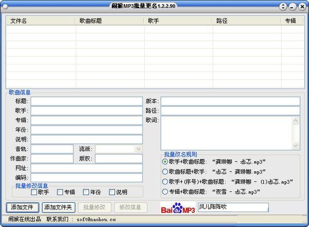This screenshot has width=309, height=227.
Task: Select the 歌曲标题+歌手 rename rule
Action: pyautogui.click(x=165, y=171)
